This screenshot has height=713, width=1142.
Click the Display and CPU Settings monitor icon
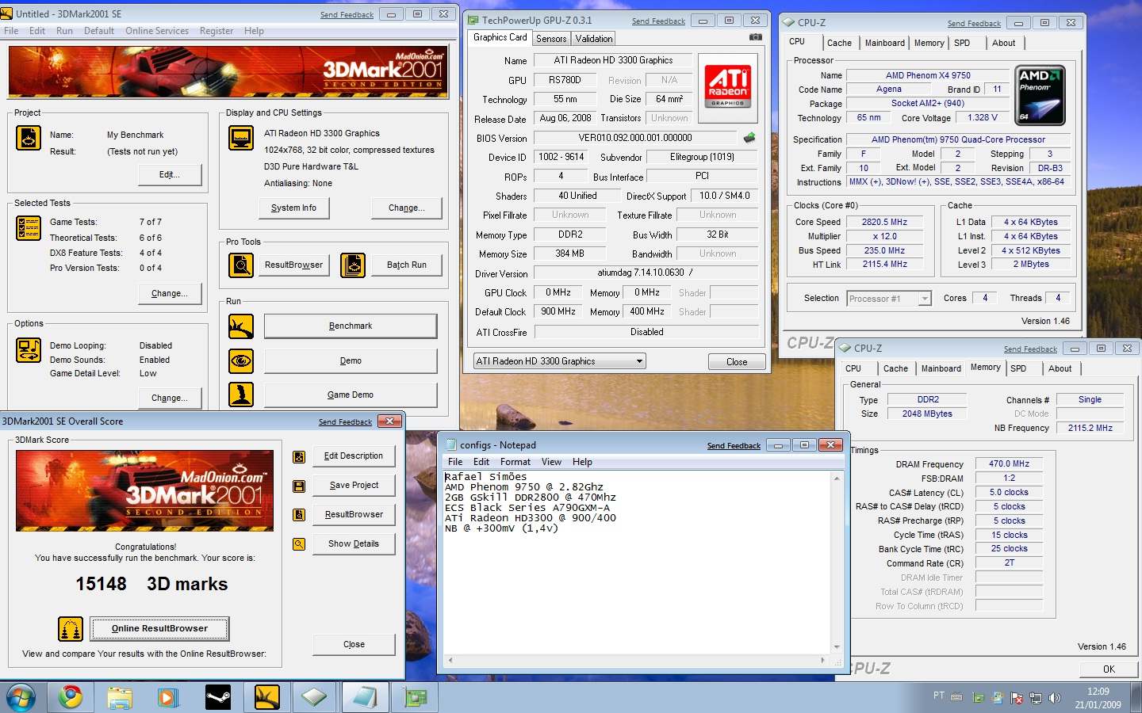tap(241, 138)
